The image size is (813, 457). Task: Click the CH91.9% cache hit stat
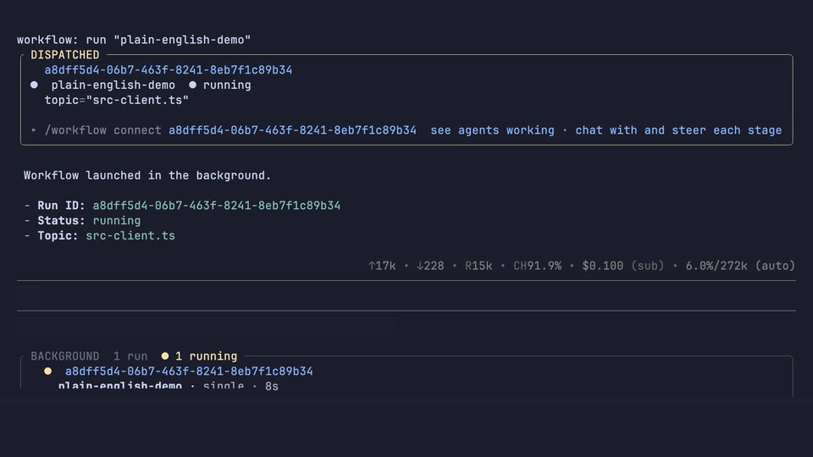pos(537,266)
